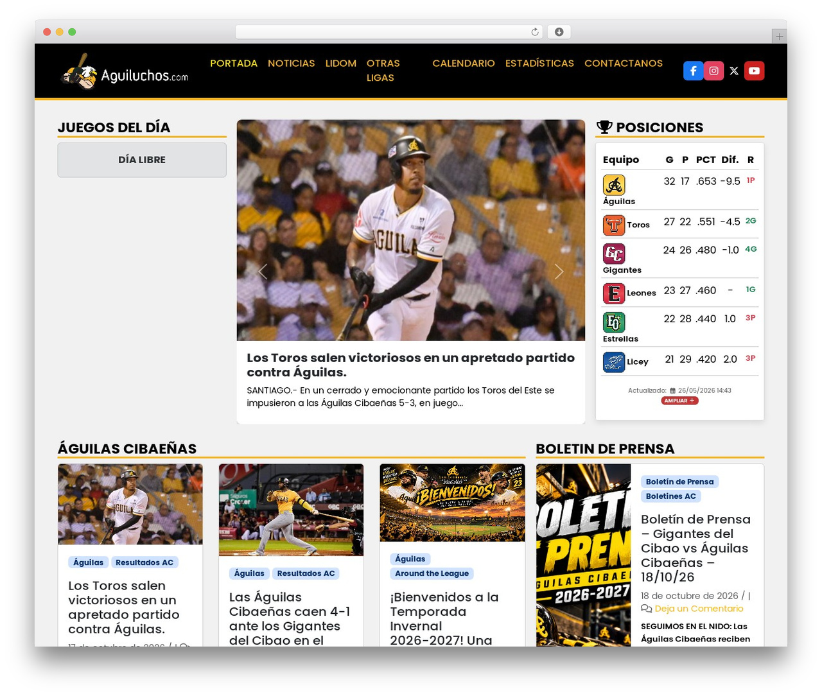Viewport: 822px width, 696px height.
Task: Open the CALENDARIO menu item
Action: pyautogui.click(x=464, y=63)
